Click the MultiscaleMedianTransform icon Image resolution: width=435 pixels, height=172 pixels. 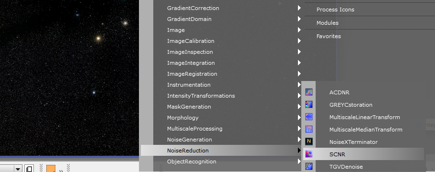pos(308,129)
